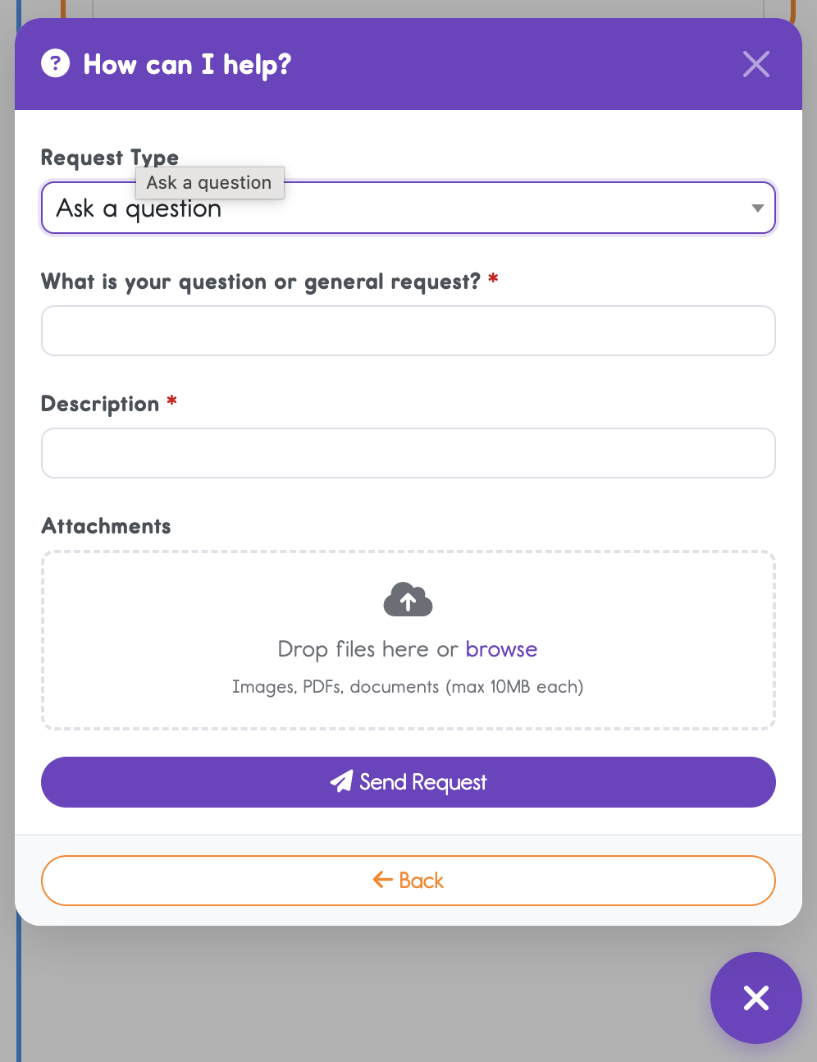Click the Request Type label
The height and width of the screenshot is (1062, 817).
[109, 157]
